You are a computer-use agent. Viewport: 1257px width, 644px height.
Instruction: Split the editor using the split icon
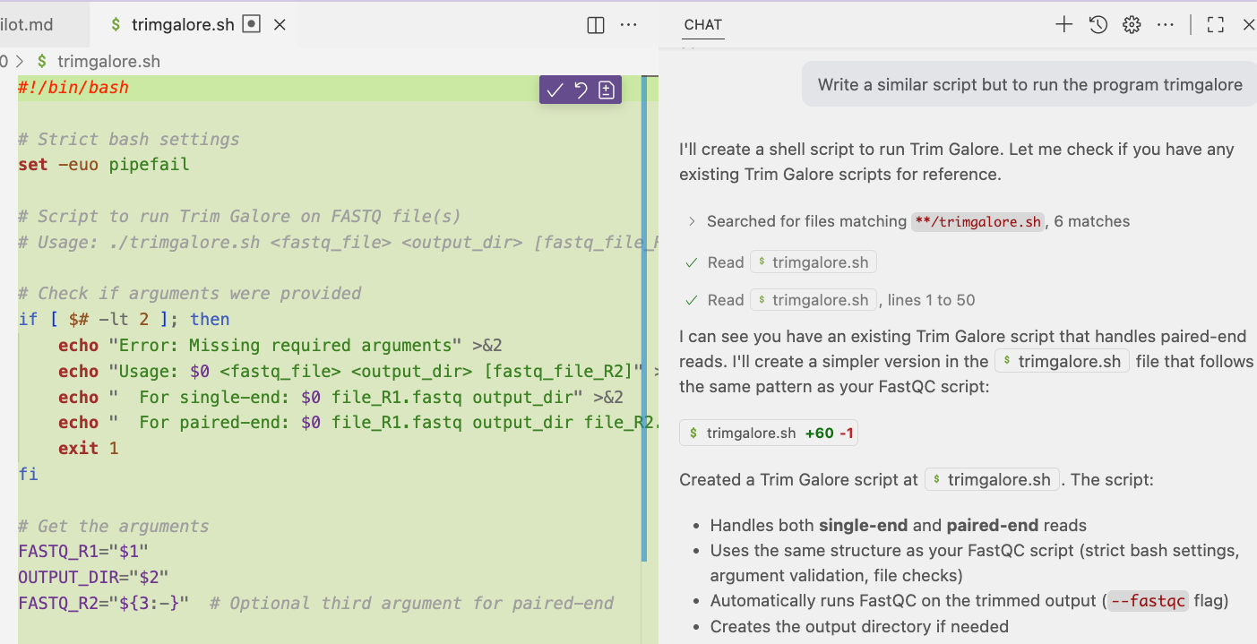click(x=595, y=25)
